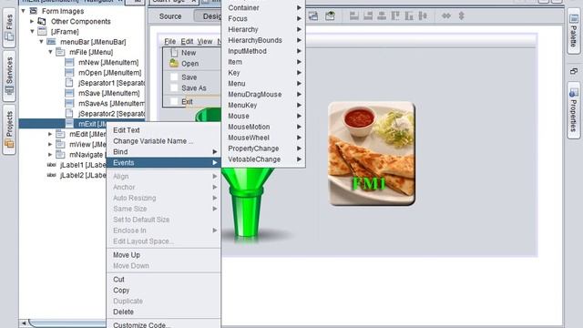Open the Bind submenu

tap(164, 152)
